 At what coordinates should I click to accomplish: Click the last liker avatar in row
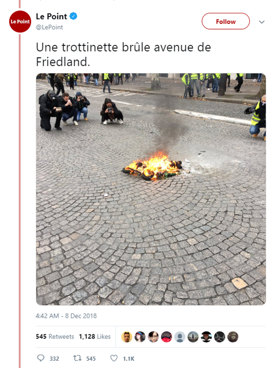coord(233,337)
